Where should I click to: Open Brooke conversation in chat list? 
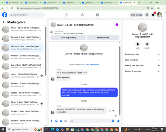click(x=22, y=94)
